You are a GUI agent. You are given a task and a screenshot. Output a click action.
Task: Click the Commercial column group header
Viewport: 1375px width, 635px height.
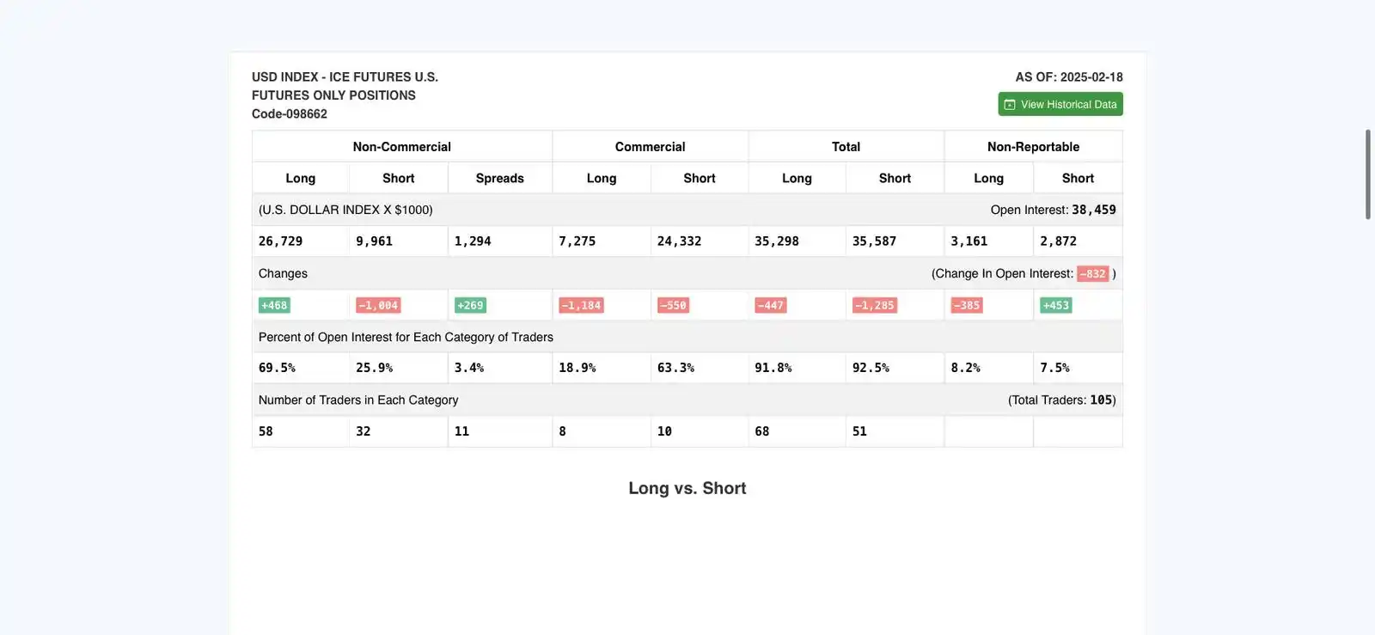tap(651, 147)
